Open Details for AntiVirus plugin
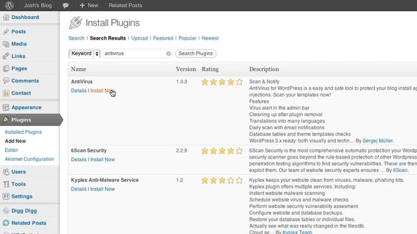Viewport: 417px width, 234px height. click(79, 91)
